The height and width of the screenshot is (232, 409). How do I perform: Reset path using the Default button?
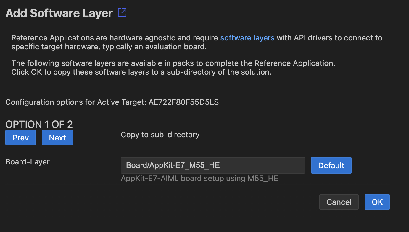pos(331,165)
